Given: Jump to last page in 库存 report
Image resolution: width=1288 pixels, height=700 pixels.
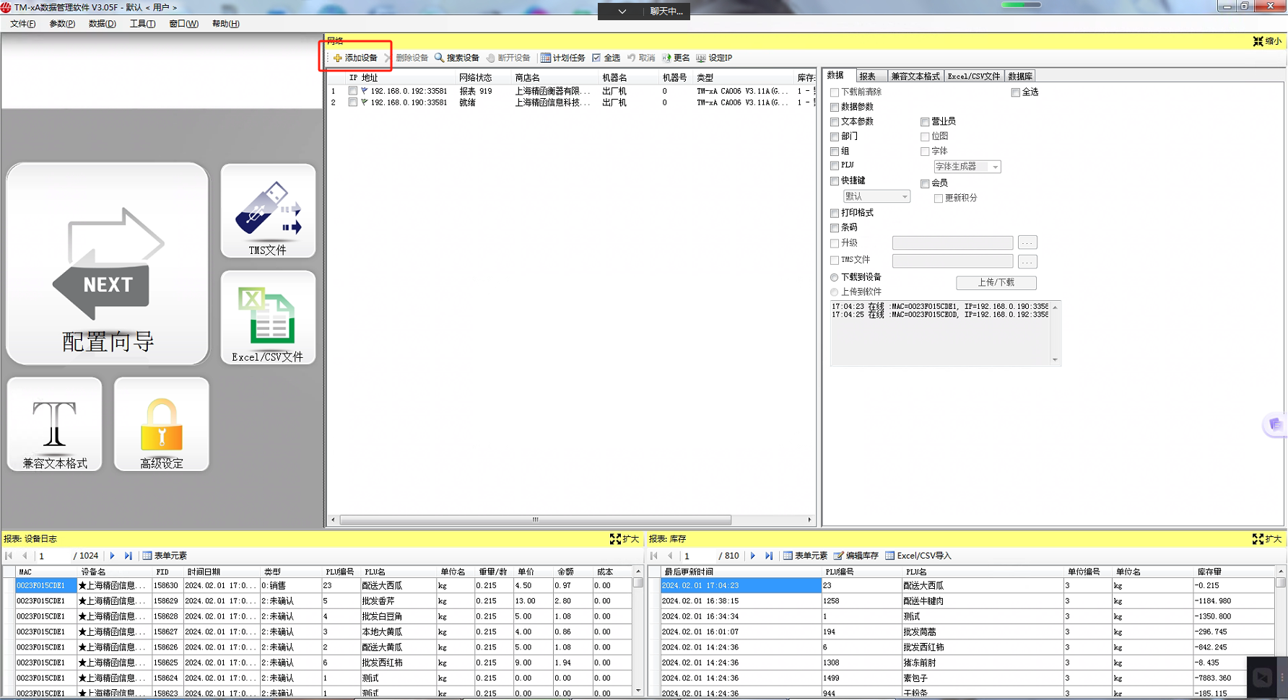Looking at the screenshot, I should click(768, 556).
